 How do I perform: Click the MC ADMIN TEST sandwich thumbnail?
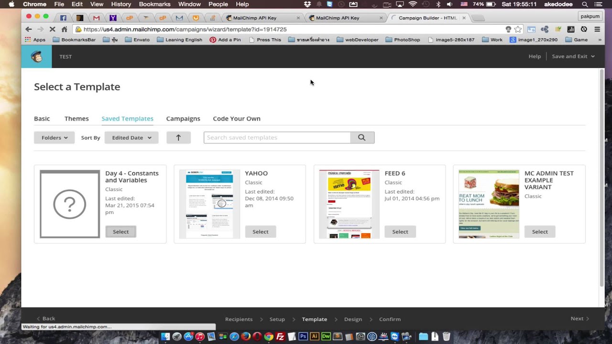click(x=489, y=204)
